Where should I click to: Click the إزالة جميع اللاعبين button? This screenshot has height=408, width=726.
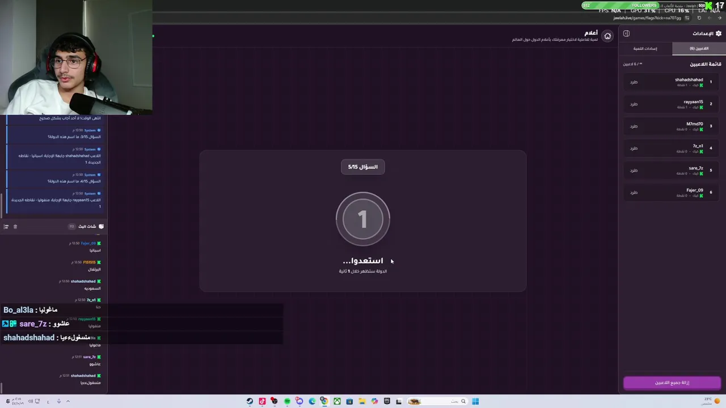672,382
